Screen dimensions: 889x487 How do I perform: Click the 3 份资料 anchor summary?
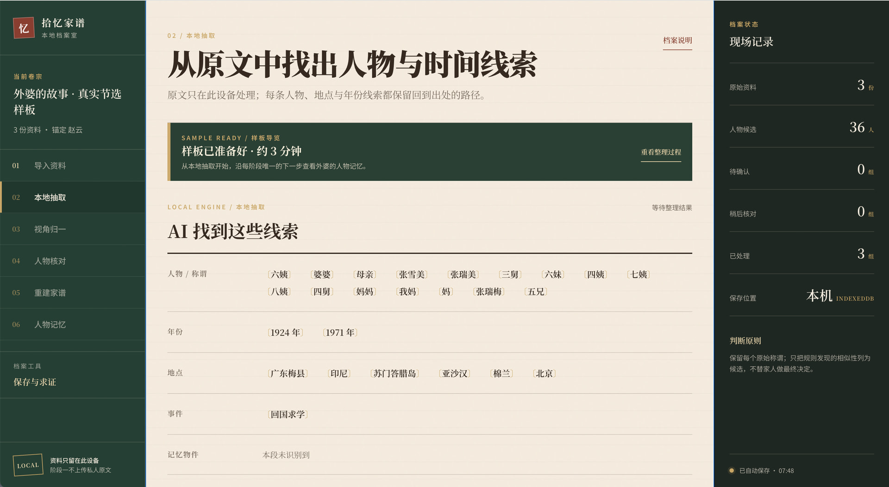coord(48,130)
